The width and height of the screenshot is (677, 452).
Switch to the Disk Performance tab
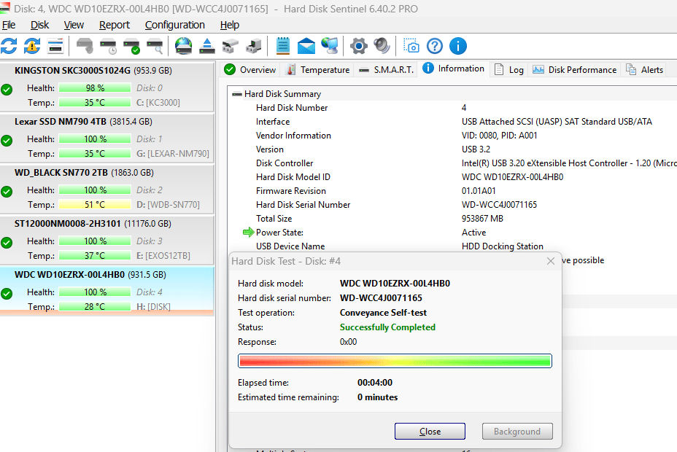[575, 69]
